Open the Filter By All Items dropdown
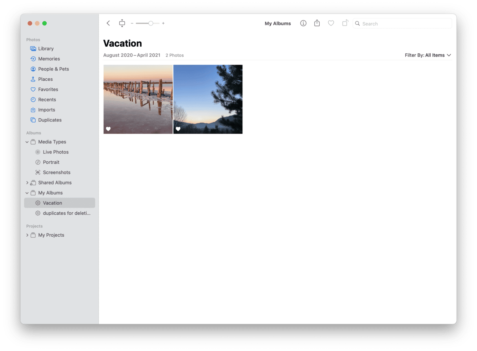This screenshot has width=477, height=351. point(428,55)
